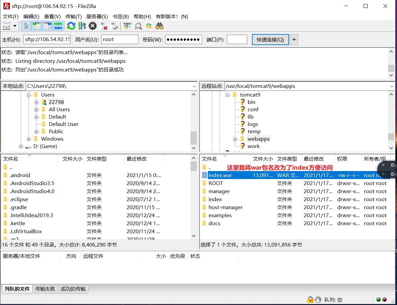Toggle directory comparison icon
Screen dimensions: 397x305
coord(138,26)
